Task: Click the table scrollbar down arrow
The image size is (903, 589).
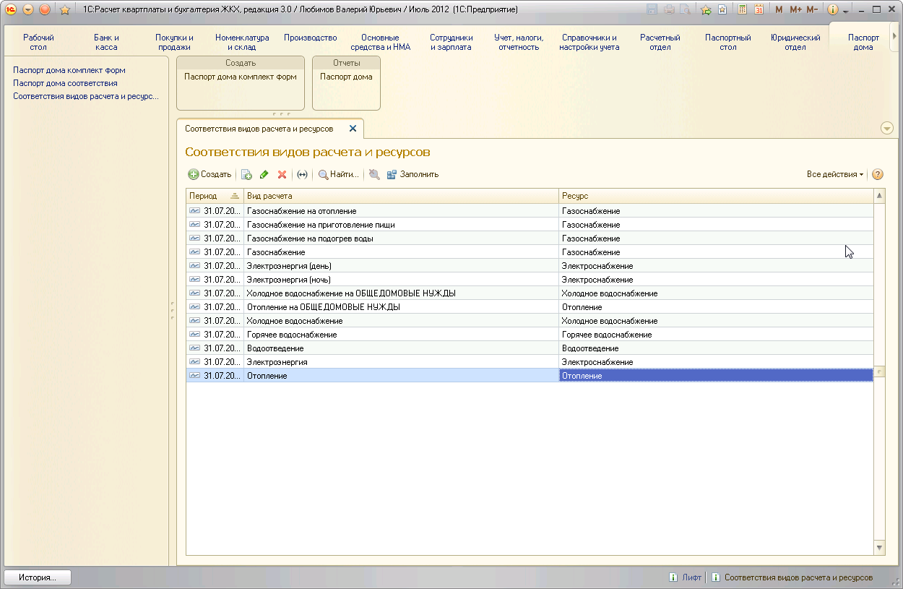Action: [879, 549]
